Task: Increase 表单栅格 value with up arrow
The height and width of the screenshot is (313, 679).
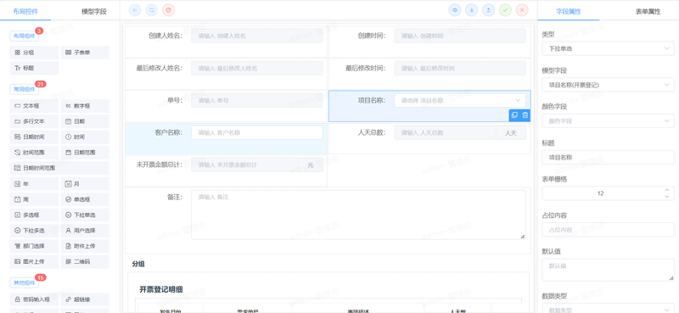Action: [667, 190]
